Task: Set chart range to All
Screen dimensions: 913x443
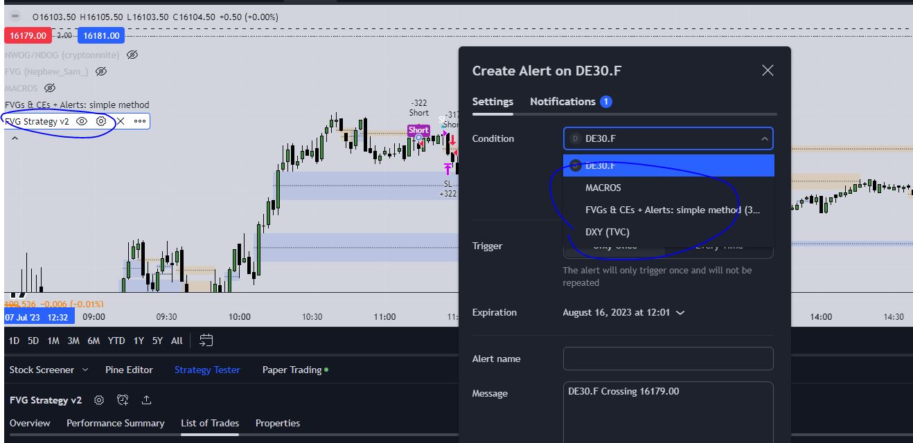Action: [177, 340]
